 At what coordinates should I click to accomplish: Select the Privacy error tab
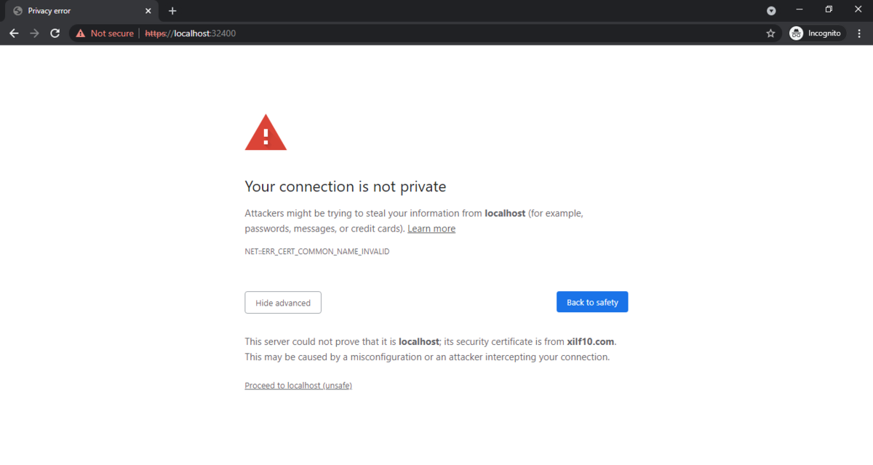click(x=73, y=11)
